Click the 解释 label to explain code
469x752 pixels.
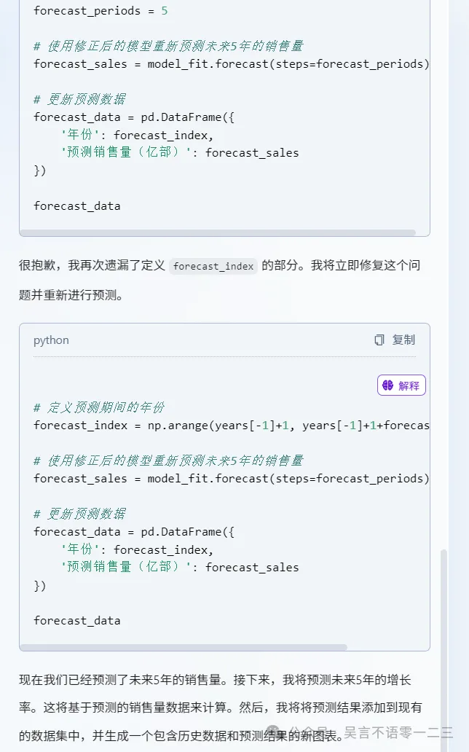(409, 385)
